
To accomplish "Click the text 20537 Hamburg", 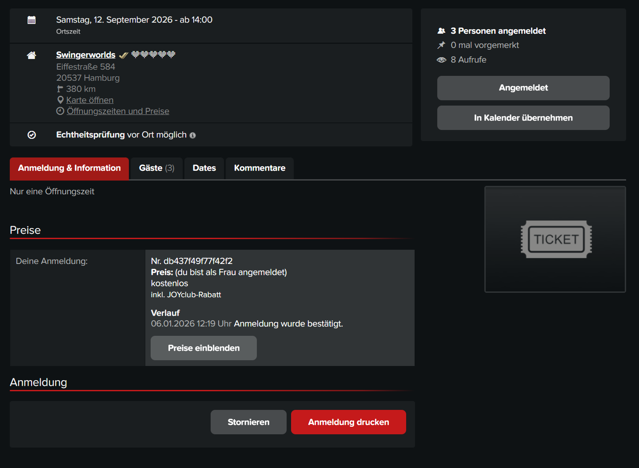I will 88,78.
